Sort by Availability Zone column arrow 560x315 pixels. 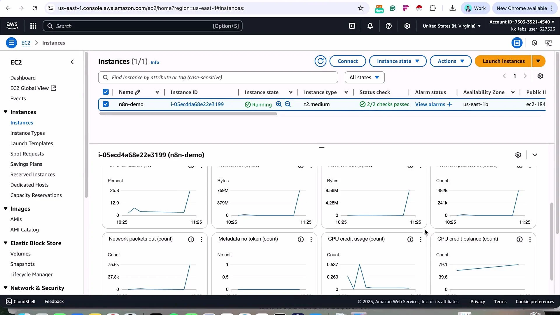point(513,92)
